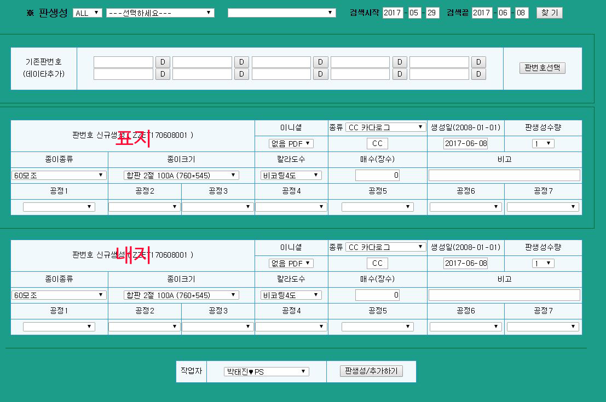Open the ALL dropdown beside 판생성
Viewport: 606px width, 402px height.
(88, 13)
